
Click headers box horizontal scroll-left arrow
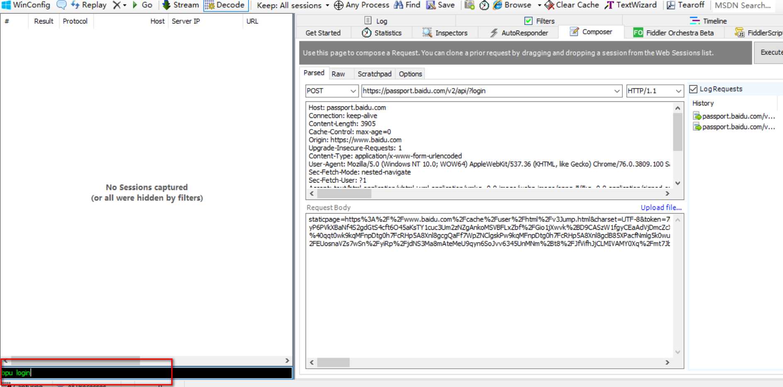[x=312, y=193]
